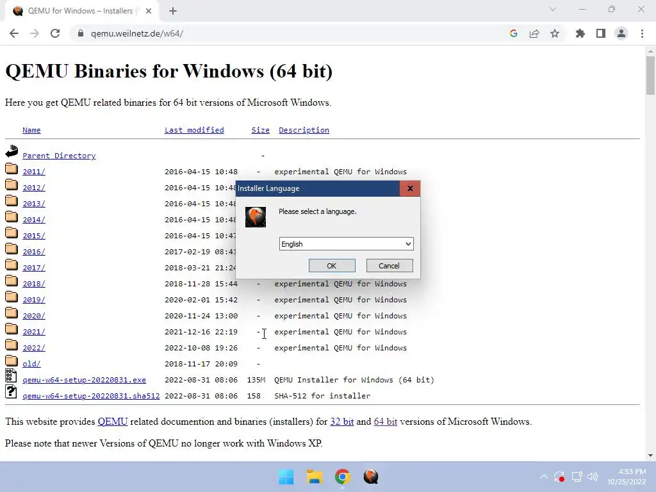This screenshot has height=492, width=656.
Task: Open the 2014/ folder link
Action: pos(34,220)
